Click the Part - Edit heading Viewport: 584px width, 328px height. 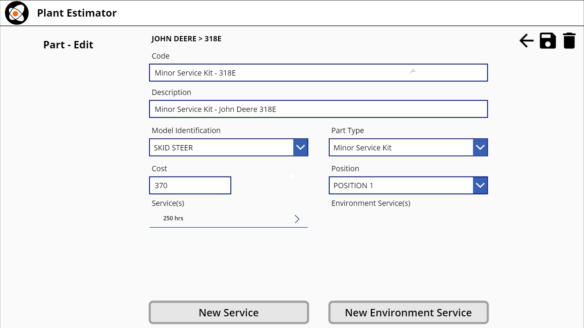pyautogui.click(x=68, y=45)
